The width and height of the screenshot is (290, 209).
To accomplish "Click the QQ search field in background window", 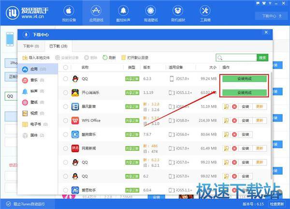I will [x=11, y=96].
